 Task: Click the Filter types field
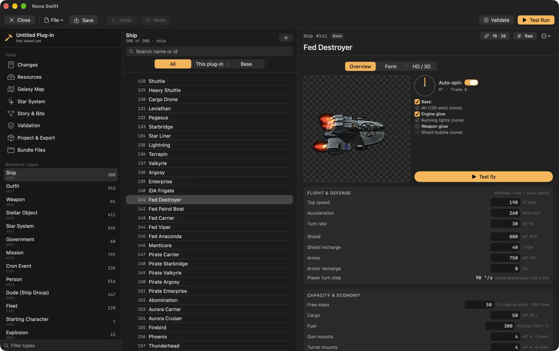pos(61,345)
